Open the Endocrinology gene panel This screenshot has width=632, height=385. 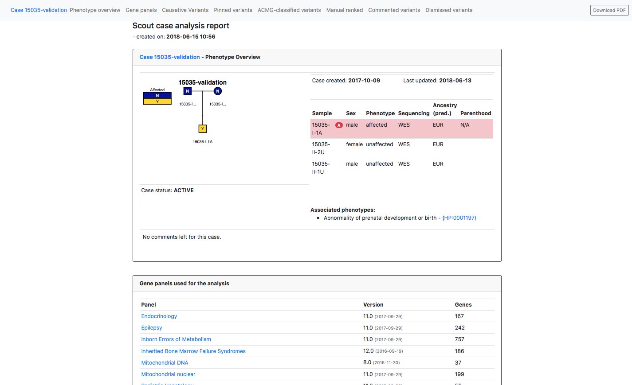159,316
